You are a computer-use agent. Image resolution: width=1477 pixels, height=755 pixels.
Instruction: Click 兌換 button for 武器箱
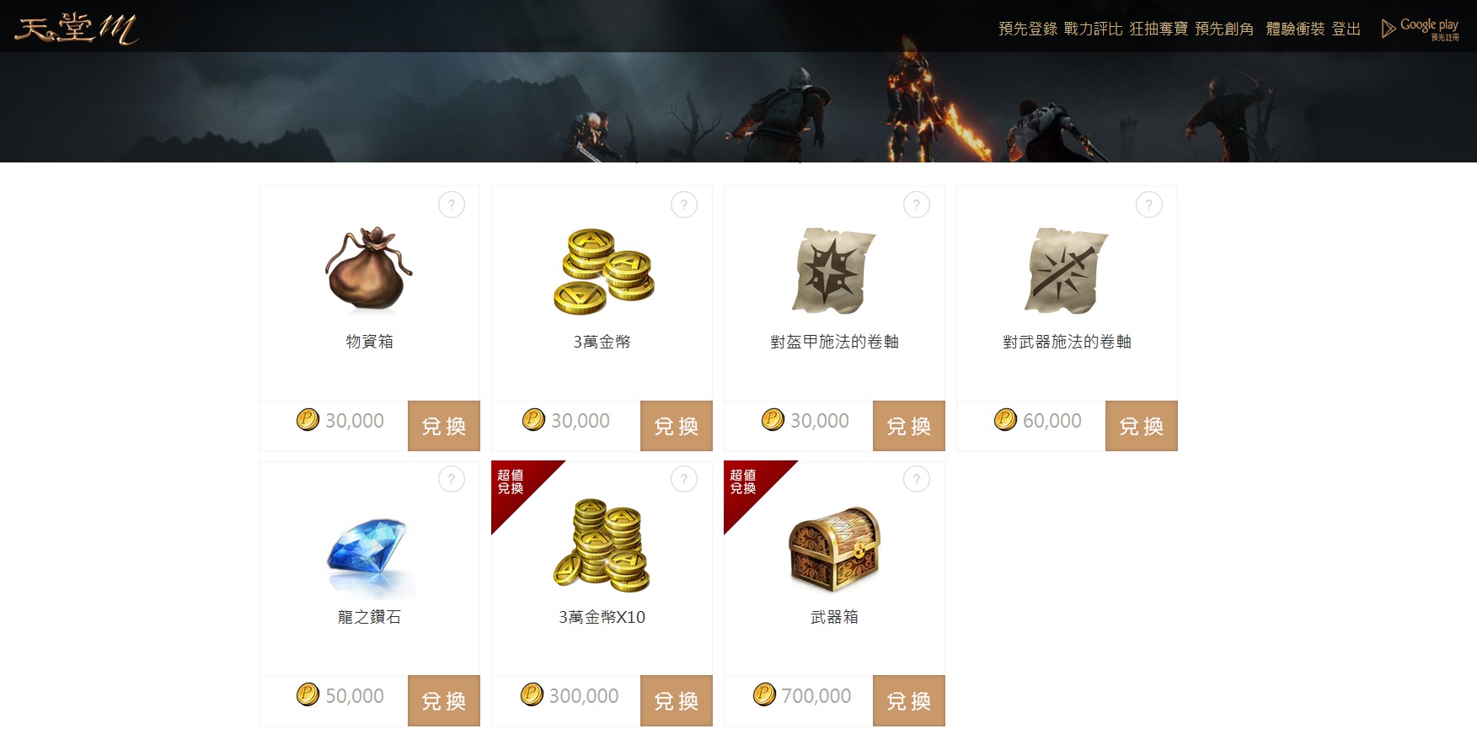point(909,700)
